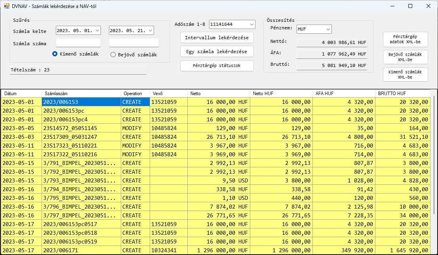This screenshot has height=255, width=438.
Task: Click the Bejövő számlák XML-be button
Action: pos(405,57)
